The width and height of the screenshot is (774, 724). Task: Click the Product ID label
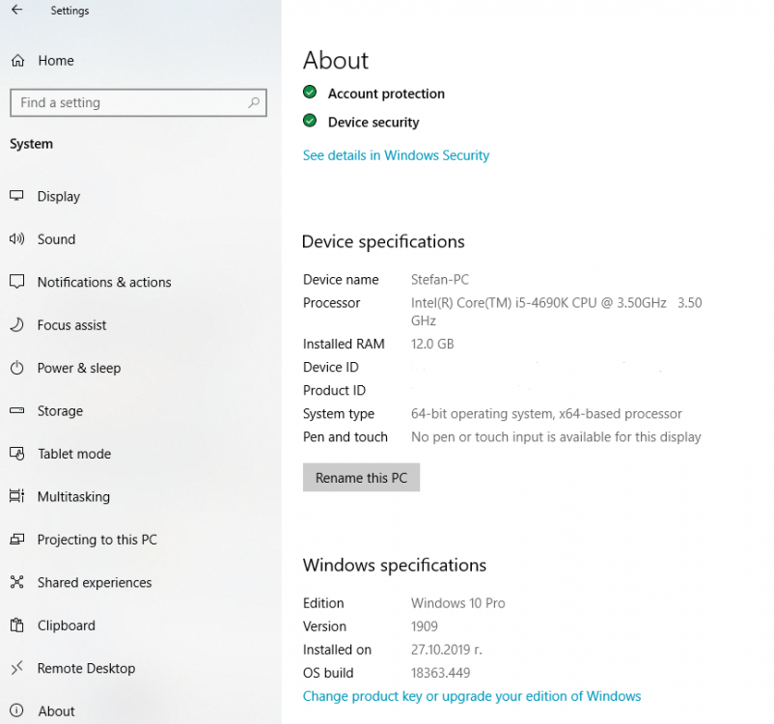pyautogui.click(x=334, y=390)
